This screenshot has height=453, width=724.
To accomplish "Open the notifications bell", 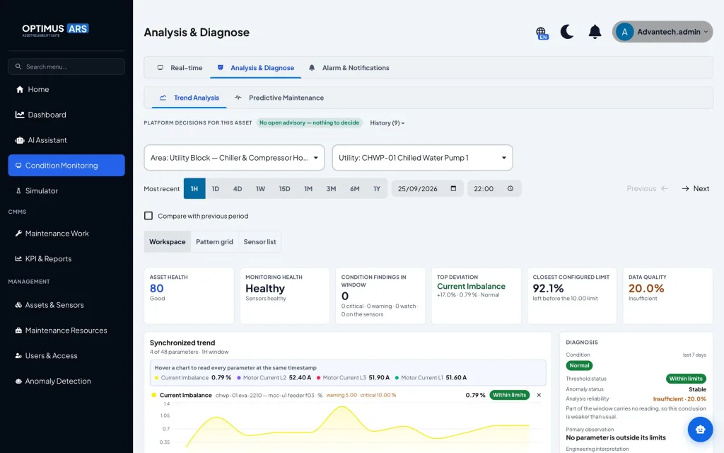I will 595,32.
